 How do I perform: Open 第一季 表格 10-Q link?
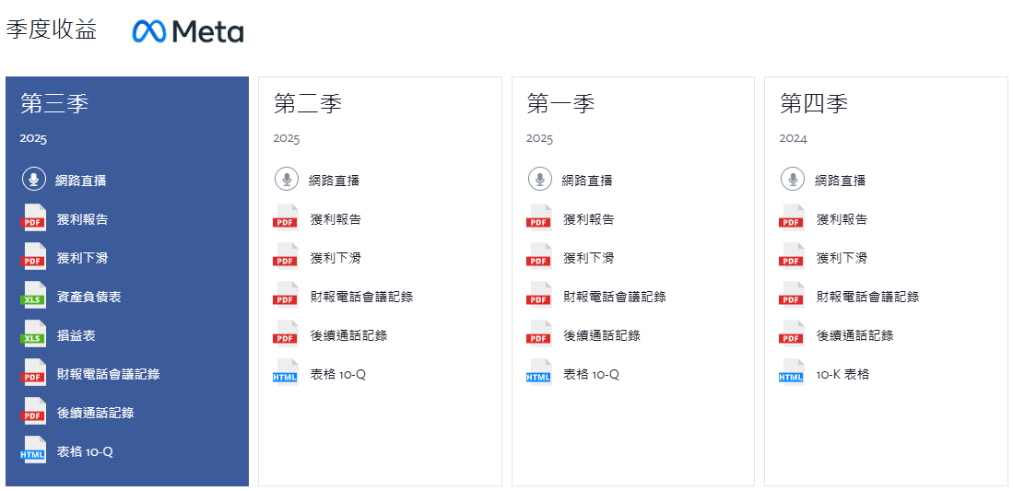pyautogui.click(x=592, y=374)
